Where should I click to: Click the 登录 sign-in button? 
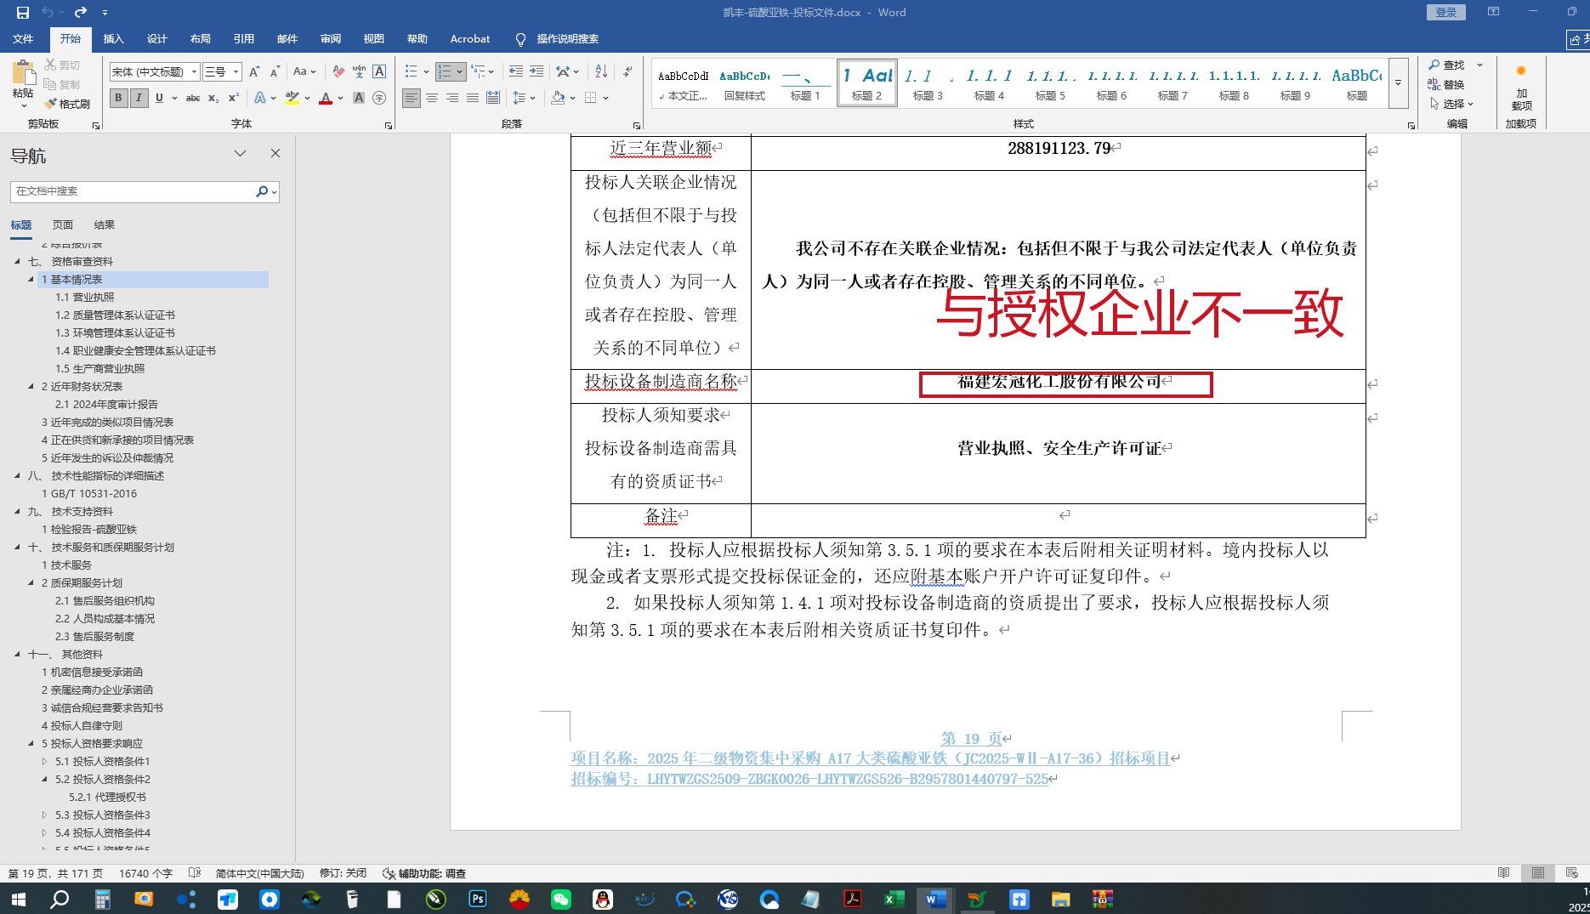pos(1445,13)
